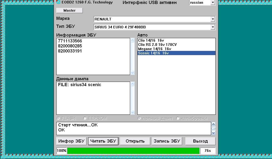272x159 pixels.
Task: Select the полный дамп radio button
Action: click(x=139, y=118)
